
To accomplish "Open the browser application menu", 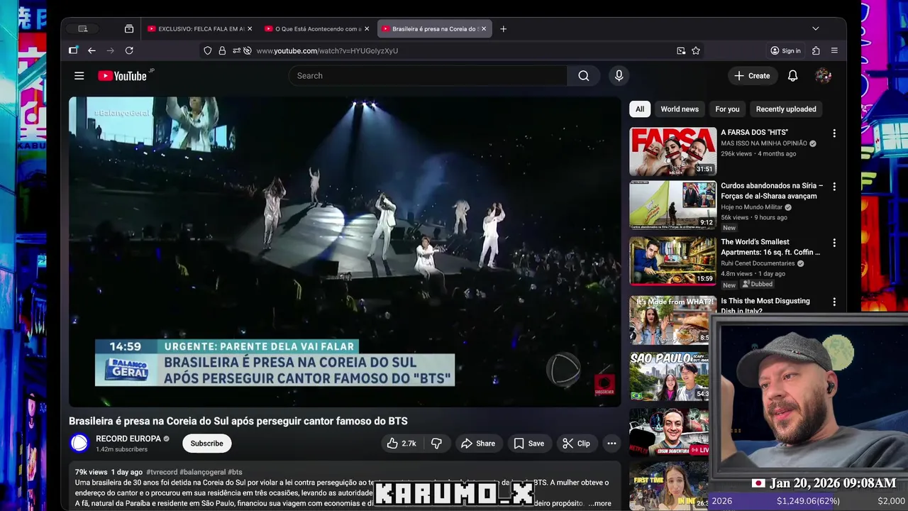I will (x=834, y=50).
